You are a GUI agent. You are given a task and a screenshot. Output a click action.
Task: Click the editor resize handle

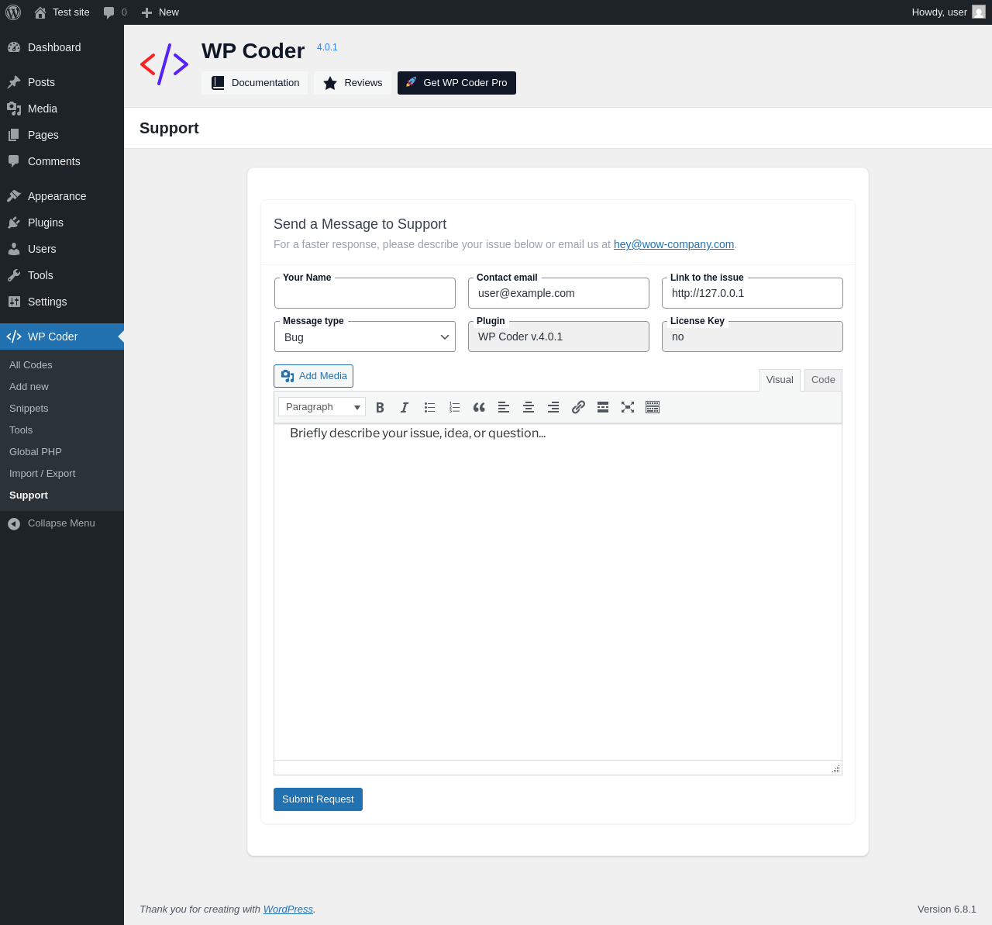(835, 768)
